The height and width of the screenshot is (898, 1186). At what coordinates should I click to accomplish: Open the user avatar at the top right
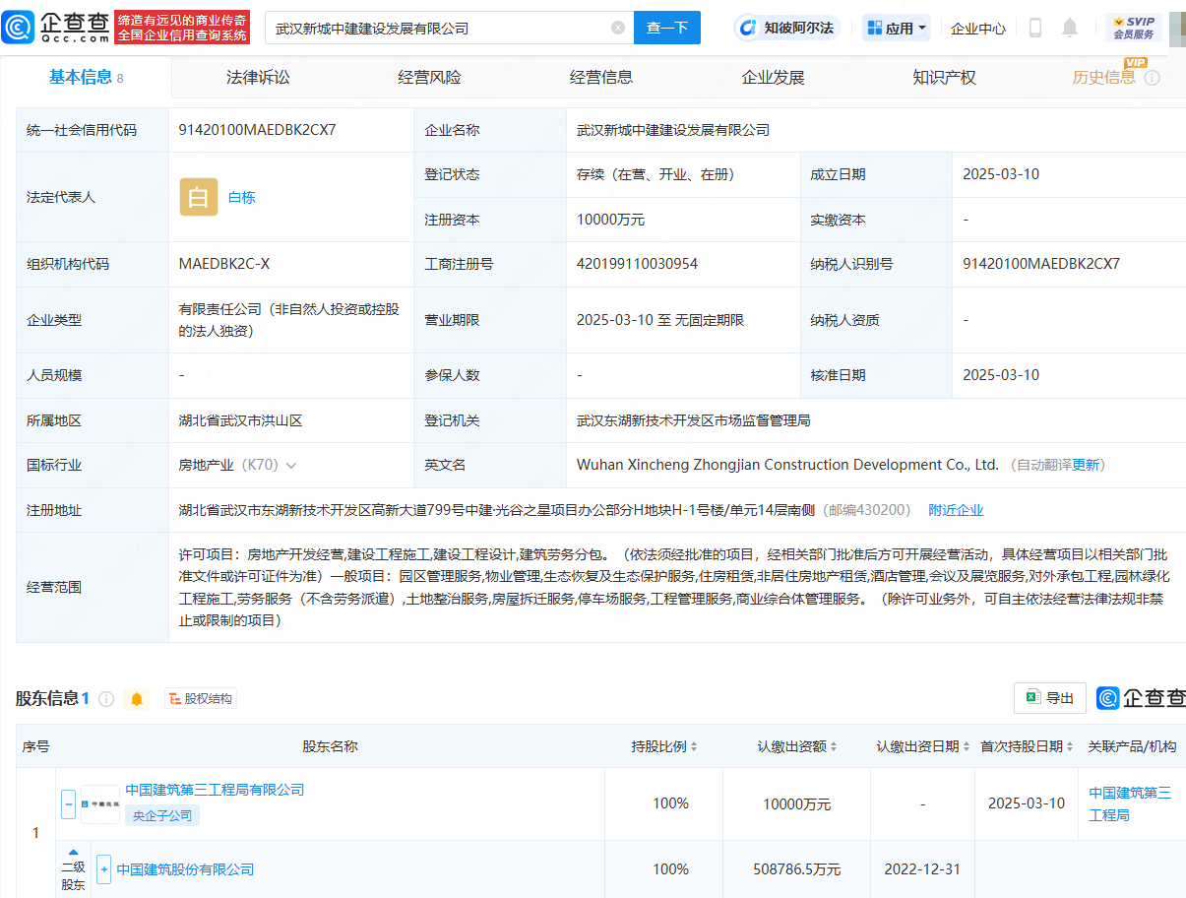click(x=1177, y=28)
